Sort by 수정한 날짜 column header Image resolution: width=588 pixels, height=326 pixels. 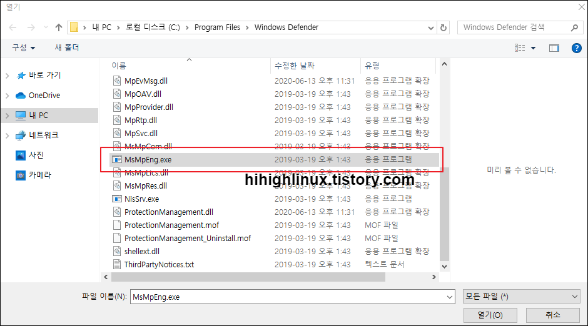click(295, 66)
